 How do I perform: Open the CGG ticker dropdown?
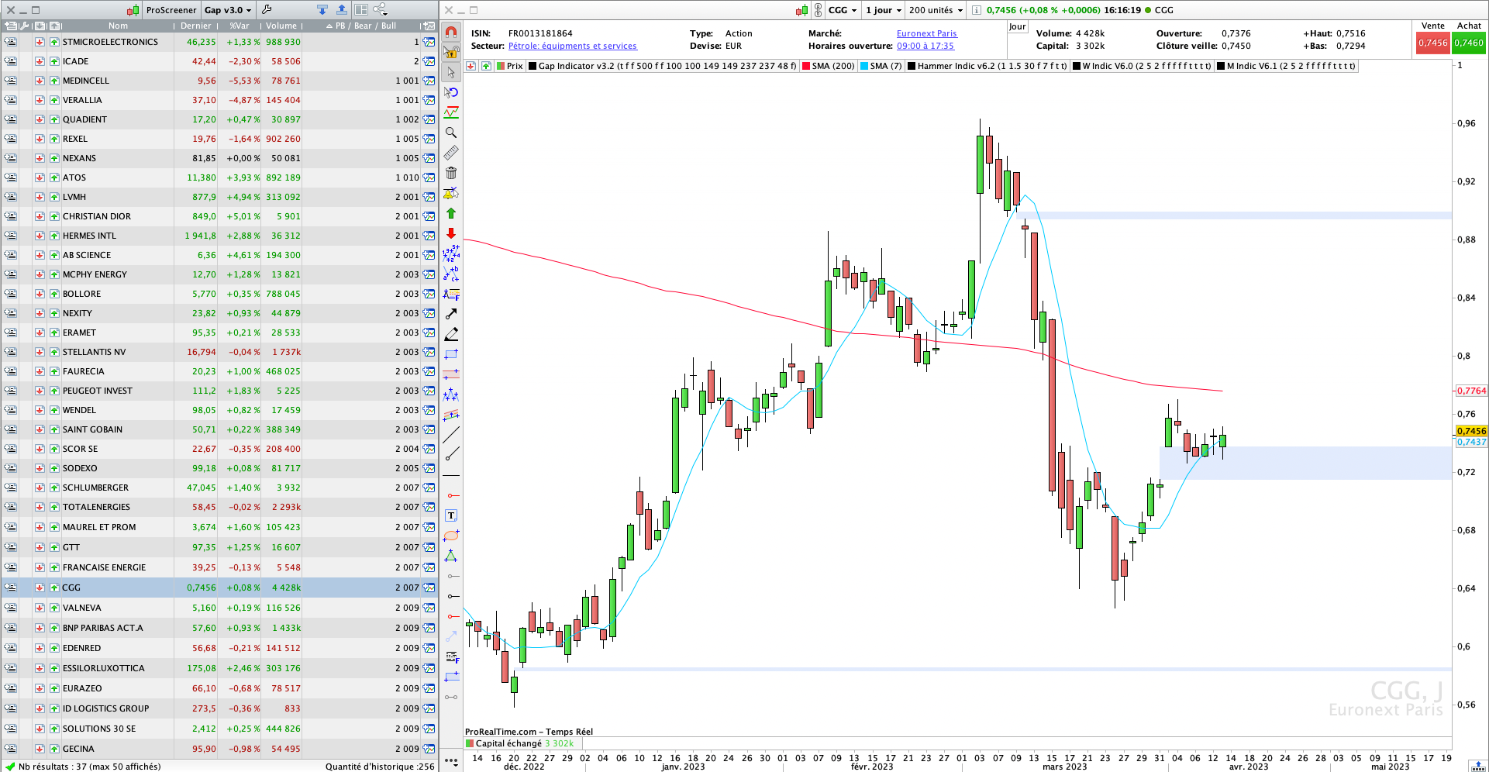pyautogui.click(x=843, y=10)
